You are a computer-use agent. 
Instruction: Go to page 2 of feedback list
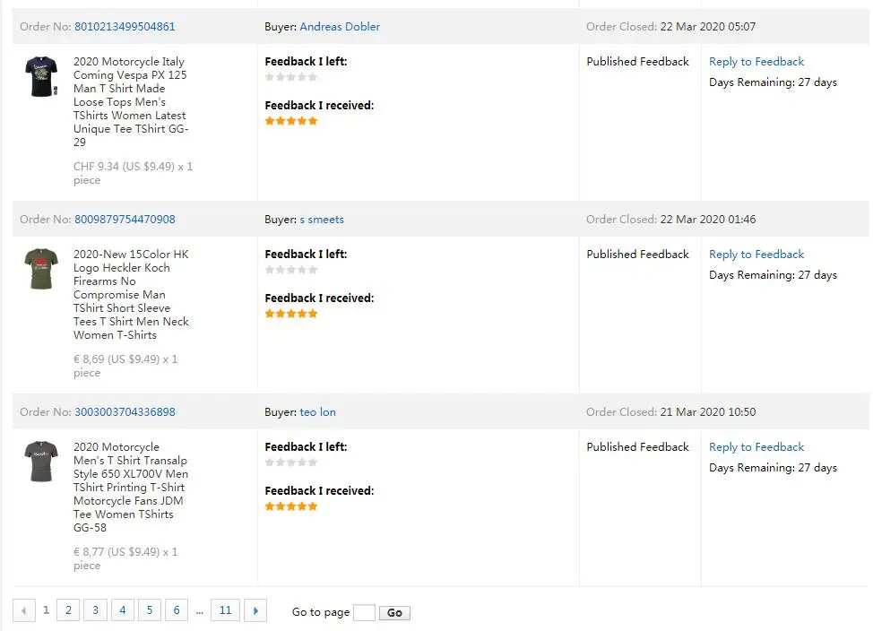[x=68, y=611]
